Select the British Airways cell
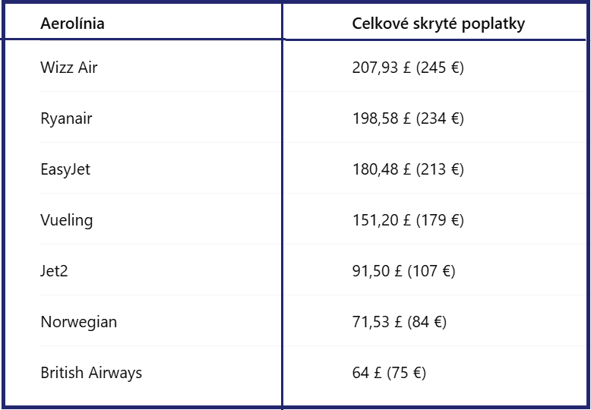Viewport: 591px width, 410px height. (x=91, y=373)
